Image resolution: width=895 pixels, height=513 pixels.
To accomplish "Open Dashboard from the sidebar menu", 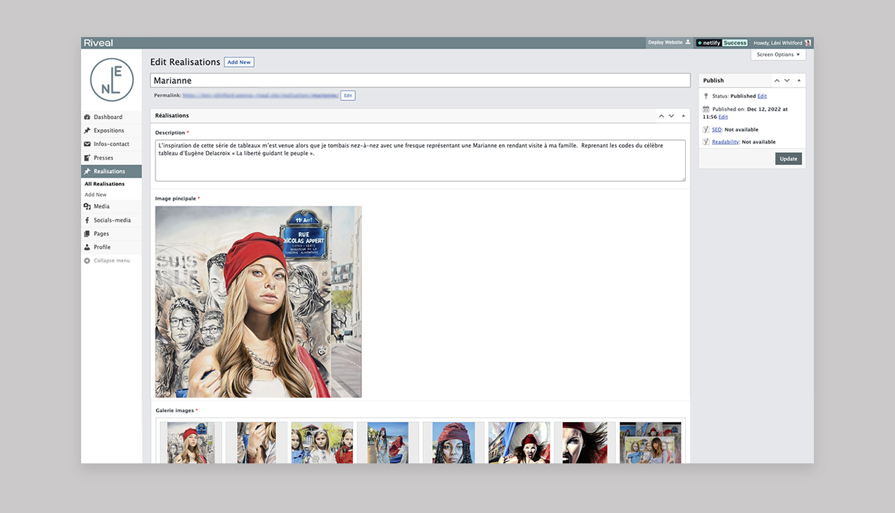I will click(111, 117).
